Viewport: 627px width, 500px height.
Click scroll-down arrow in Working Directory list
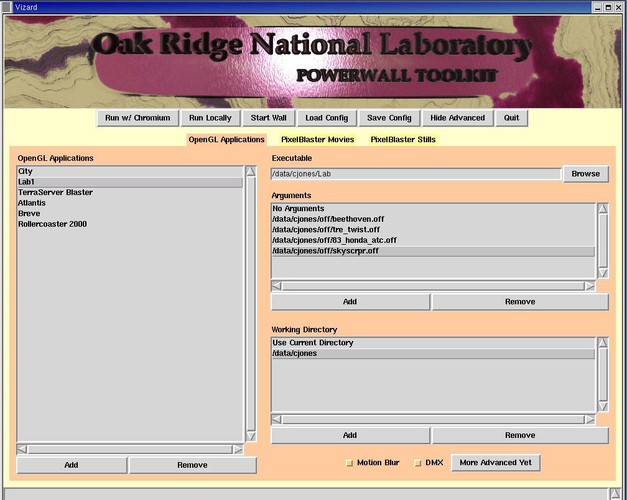[603, 406]
